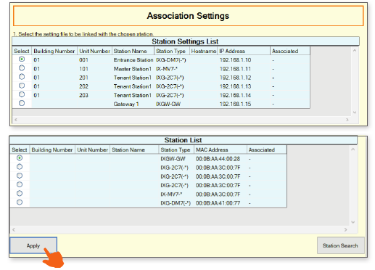Image resolution: width=375 pixels, height=270 pixels.
Task: Click station type IXG-DM7(-*) in Settings List
Action: point(171,60)
